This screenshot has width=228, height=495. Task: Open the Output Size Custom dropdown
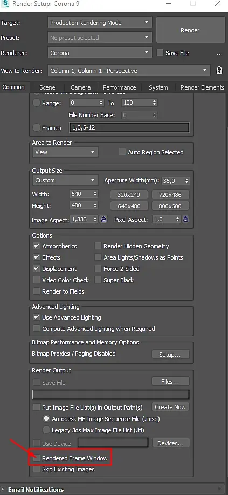65,181
